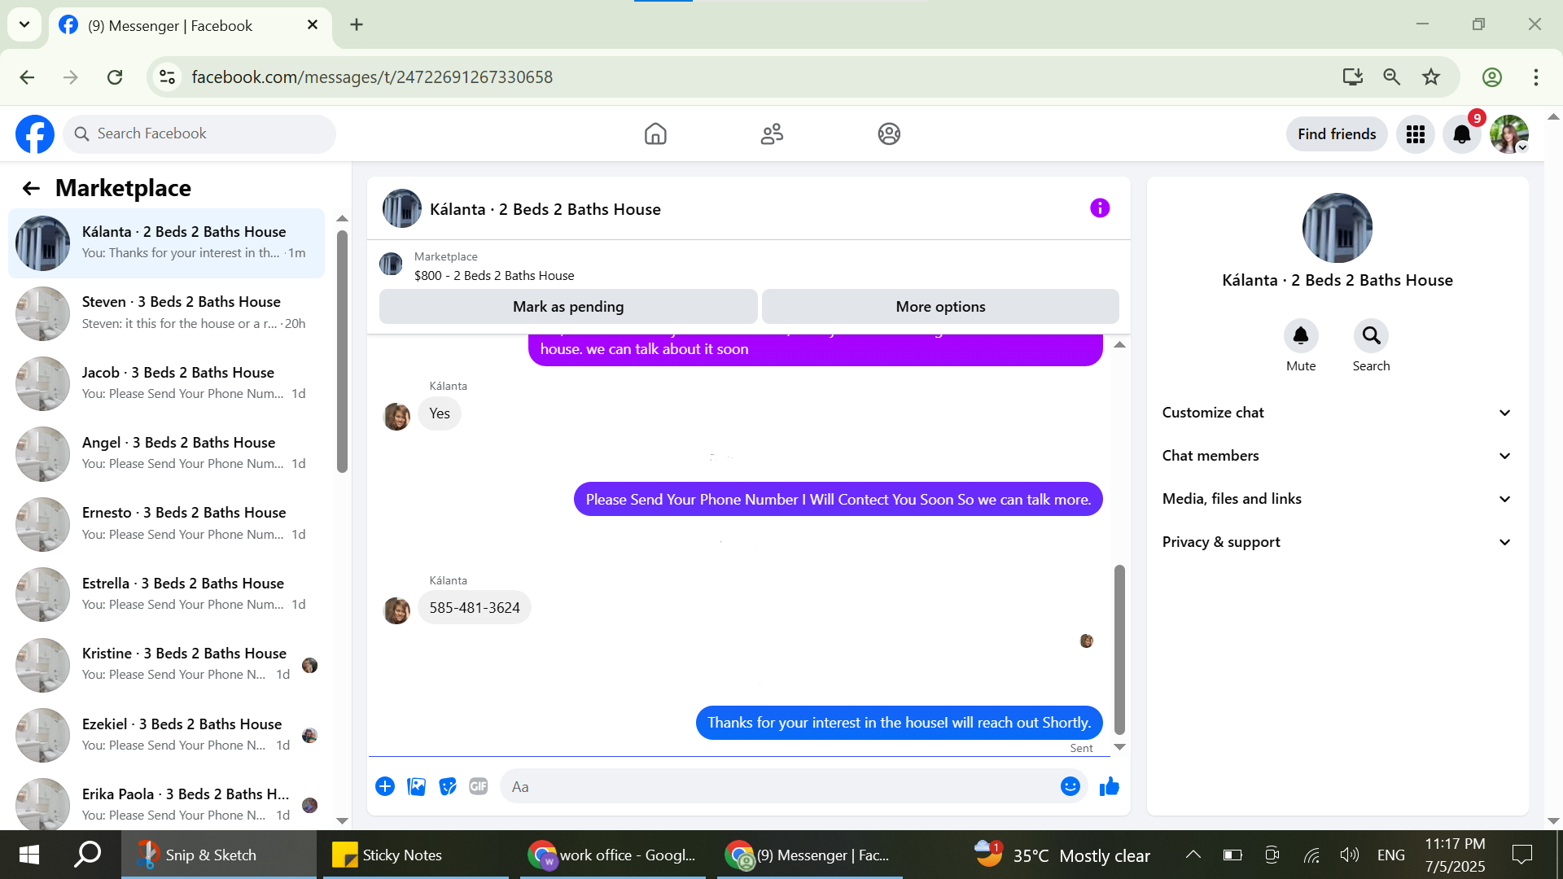Click the message scrollbar thumb
The image size is (1563, 879).
1119,649
